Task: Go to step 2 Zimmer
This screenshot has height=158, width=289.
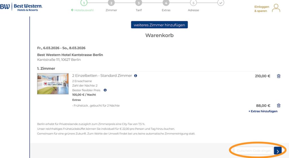Action: pos(111,3)
